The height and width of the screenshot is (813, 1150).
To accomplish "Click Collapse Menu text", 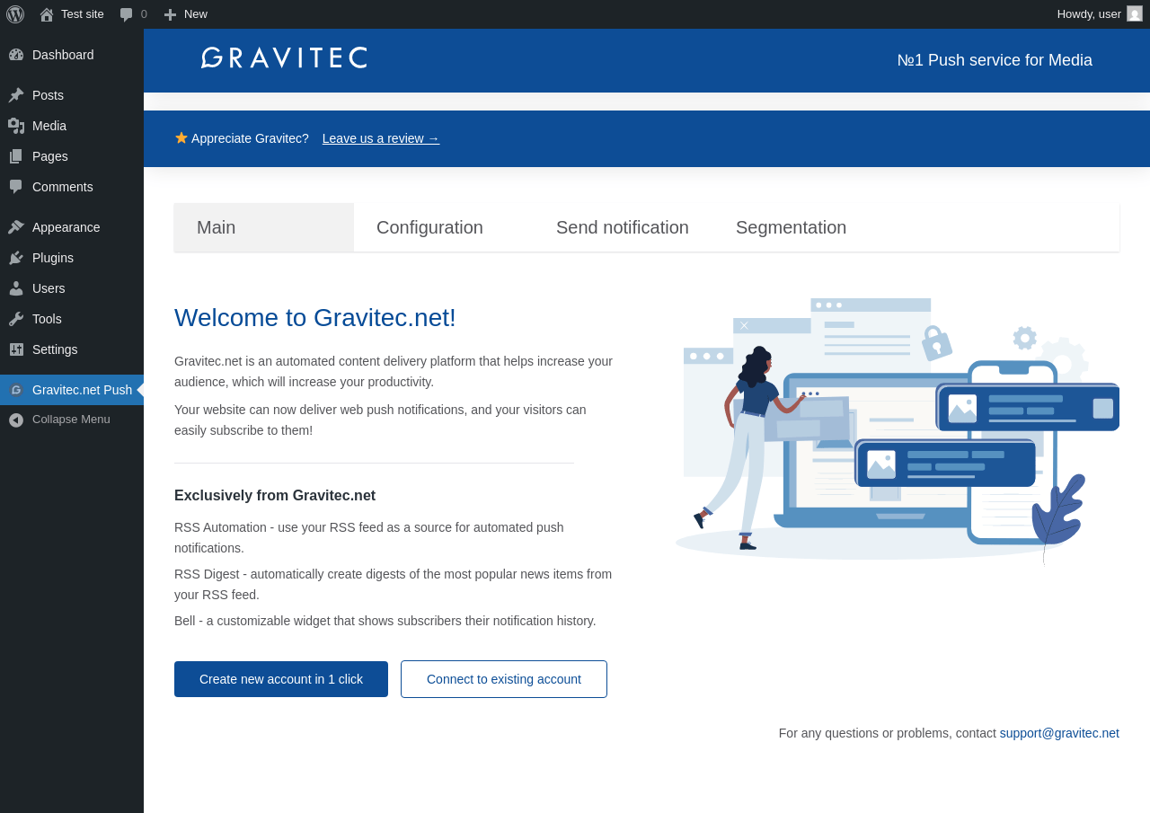I will tap(71, 420).
